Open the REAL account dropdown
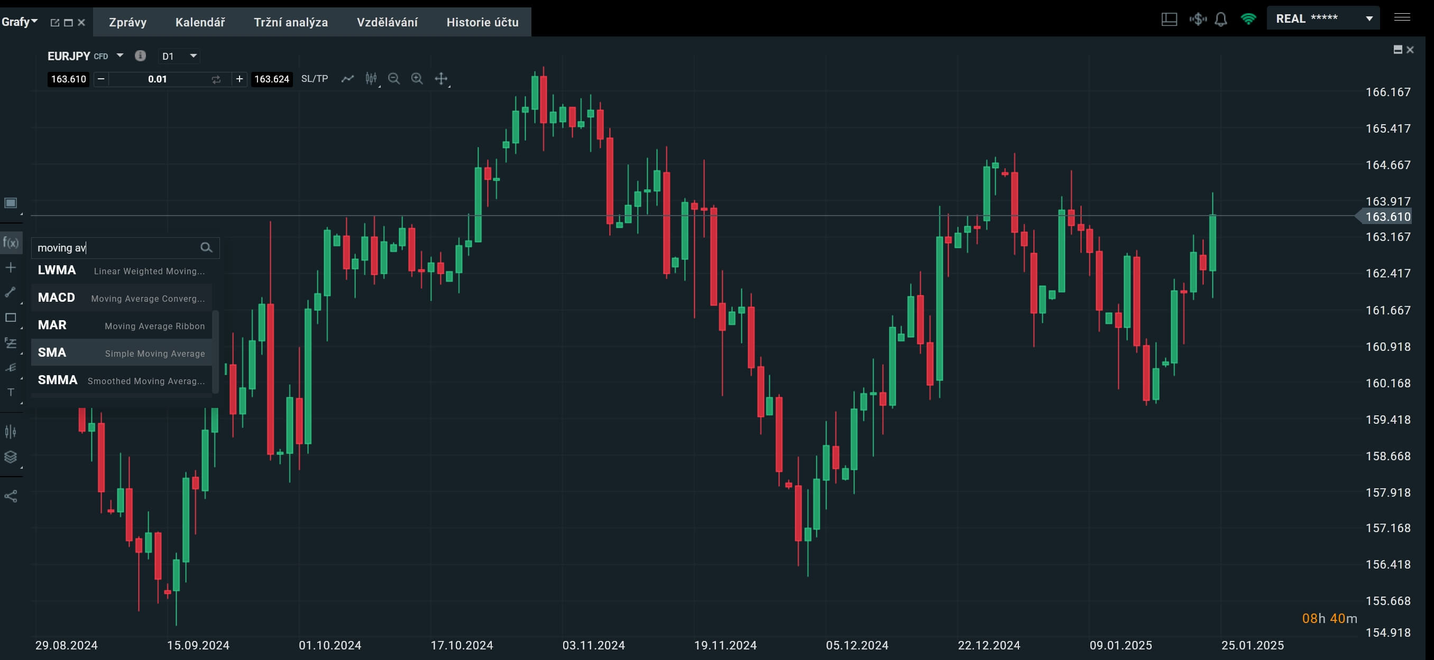 [1369, 19]
